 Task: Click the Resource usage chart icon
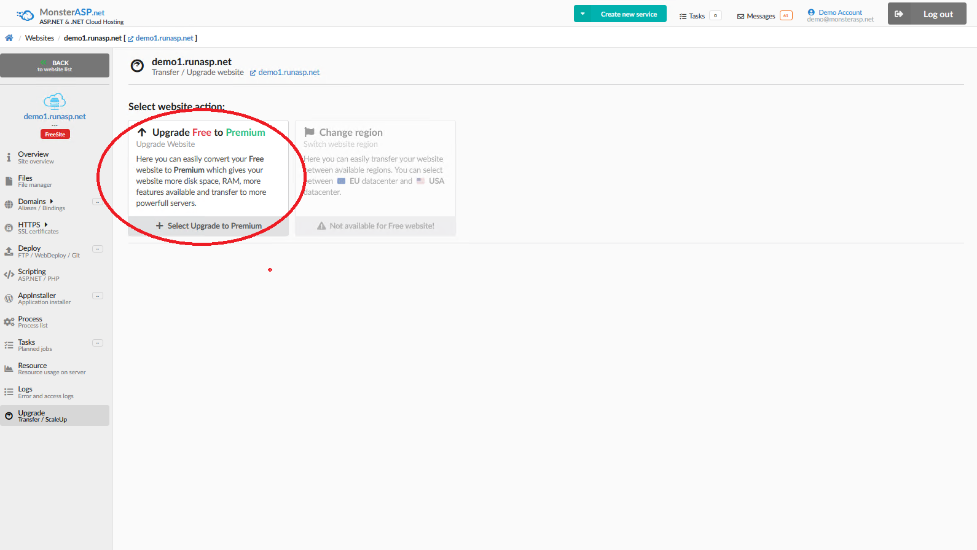click(x=9, y=369)
